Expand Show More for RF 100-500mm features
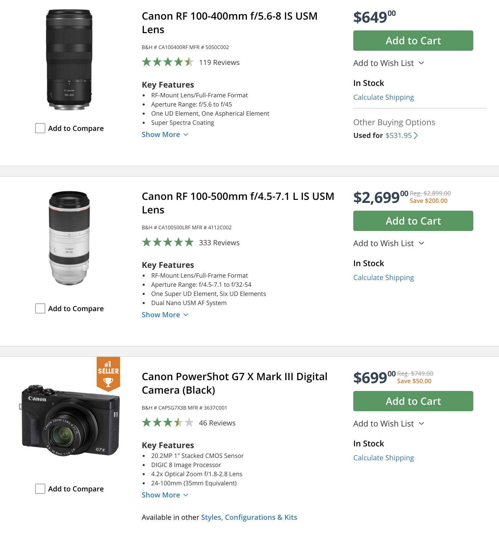This screenshot has width=499, height=533. click(x=165, y=315)
